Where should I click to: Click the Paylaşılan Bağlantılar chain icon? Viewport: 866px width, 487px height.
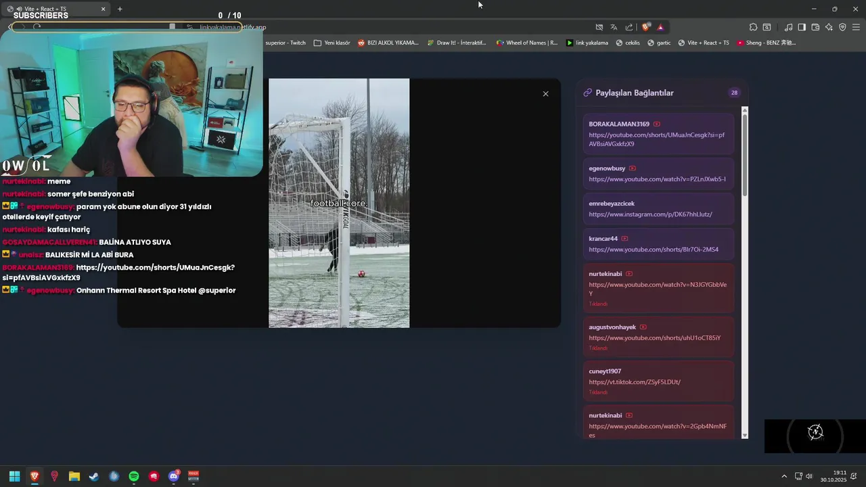(587, 93)
